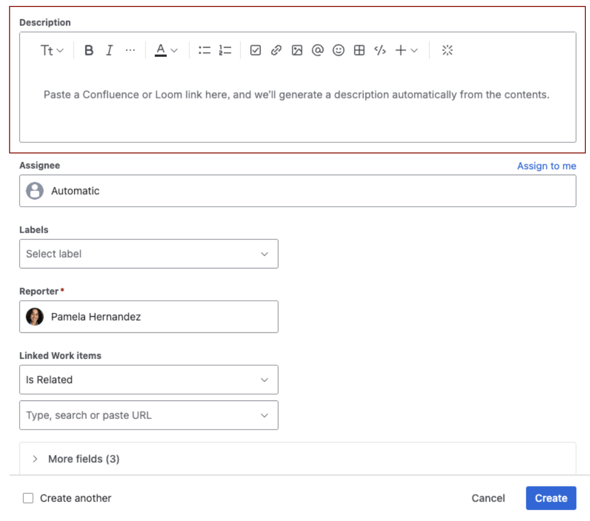Open the Tt text styles menu

(51, 50)
